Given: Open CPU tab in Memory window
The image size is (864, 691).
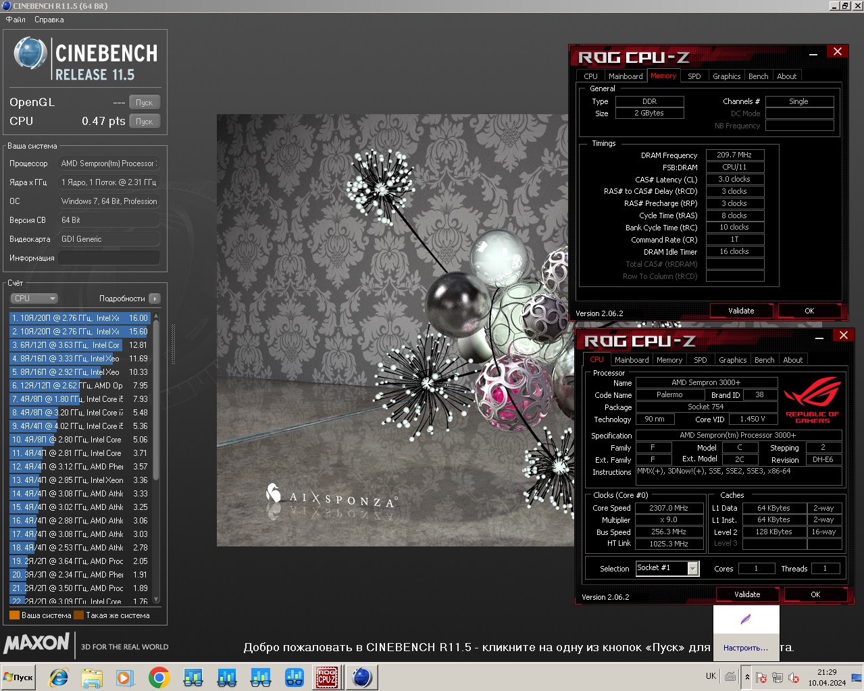Looking at the screenshot, I should [x=590, y=76].
